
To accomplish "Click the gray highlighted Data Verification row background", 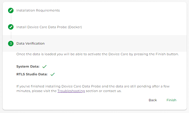I will 95,43.
